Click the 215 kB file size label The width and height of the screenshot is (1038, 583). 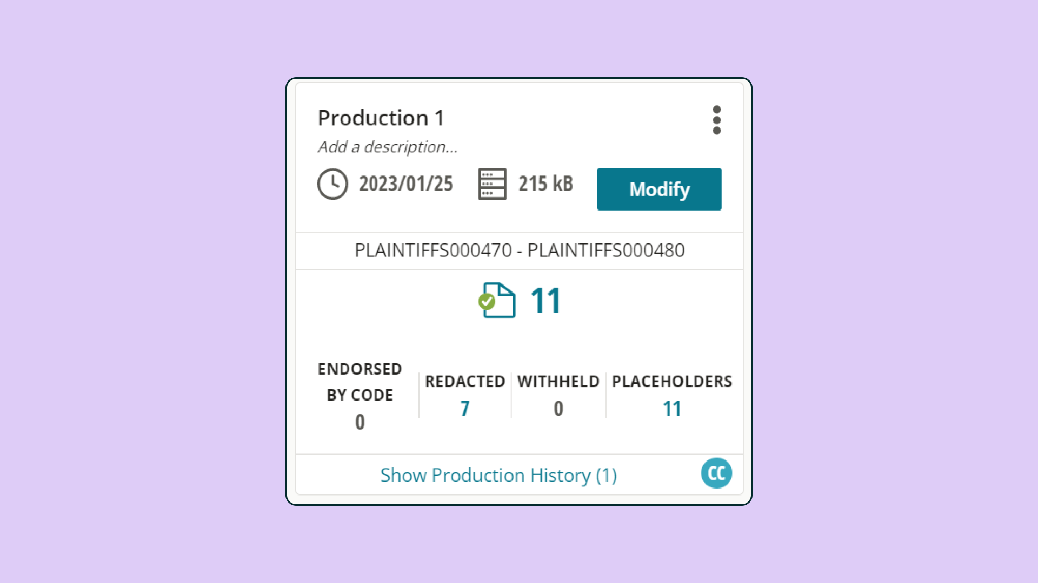(x=545, y=184)
